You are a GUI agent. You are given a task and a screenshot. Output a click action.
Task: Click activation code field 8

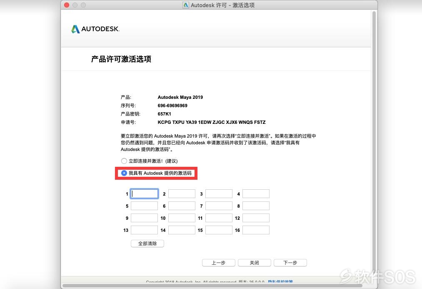(256, 206)
